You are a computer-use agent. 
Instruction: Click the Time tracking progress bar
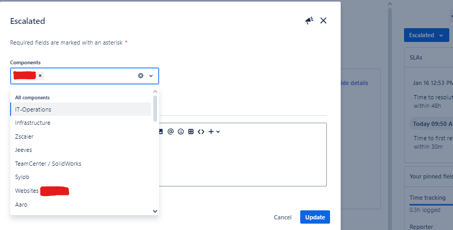click(431, 205)
